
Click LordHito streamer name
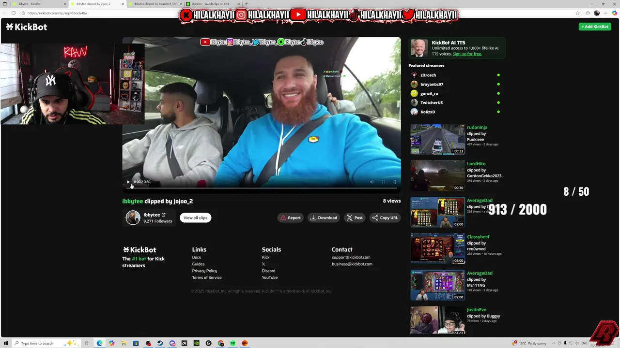(476, 163)
